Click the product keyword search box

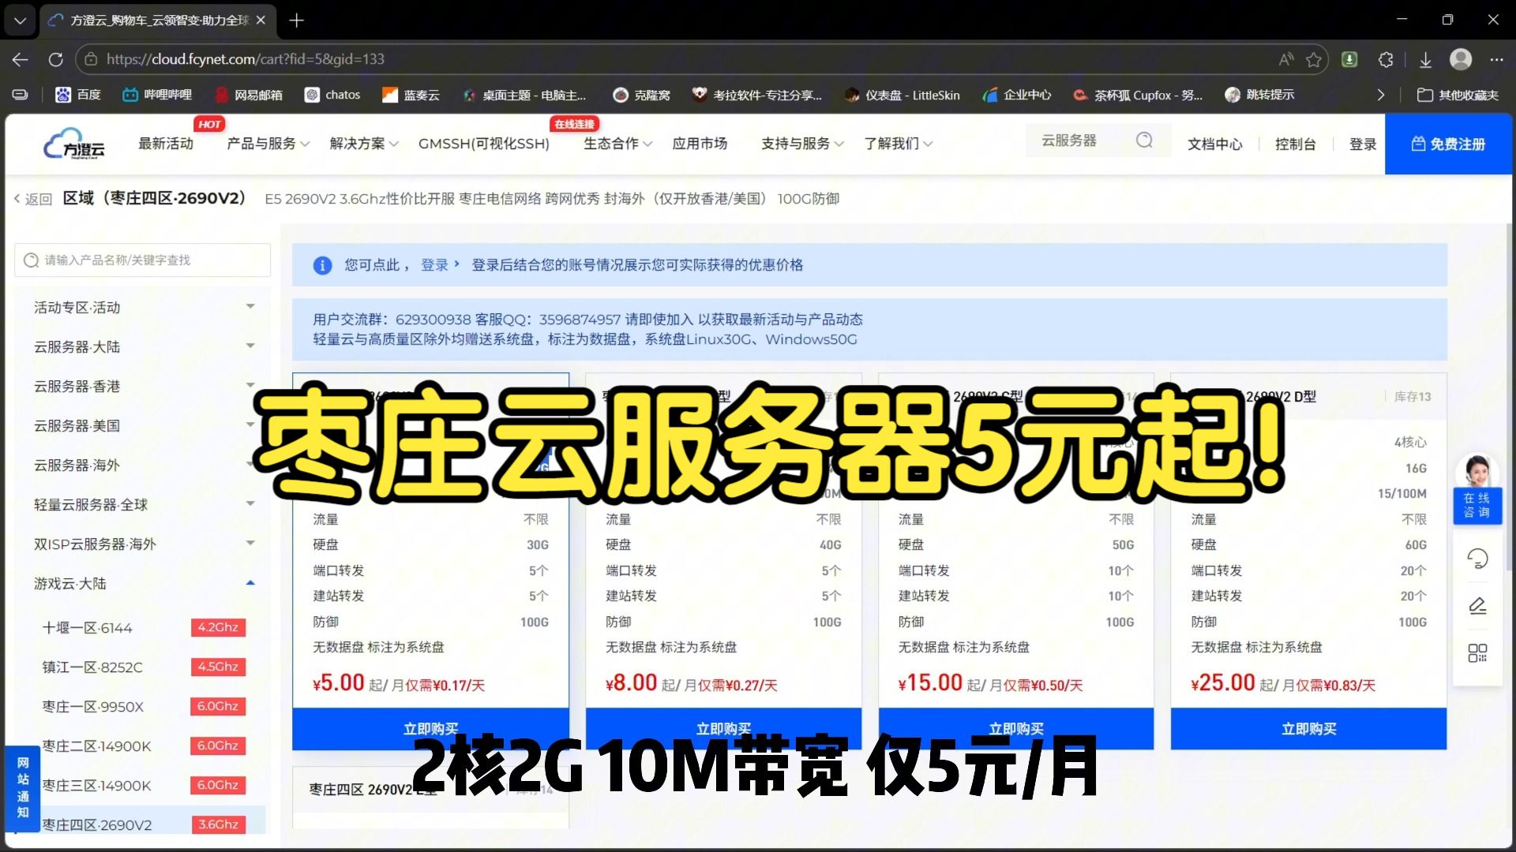pos(142,260)
